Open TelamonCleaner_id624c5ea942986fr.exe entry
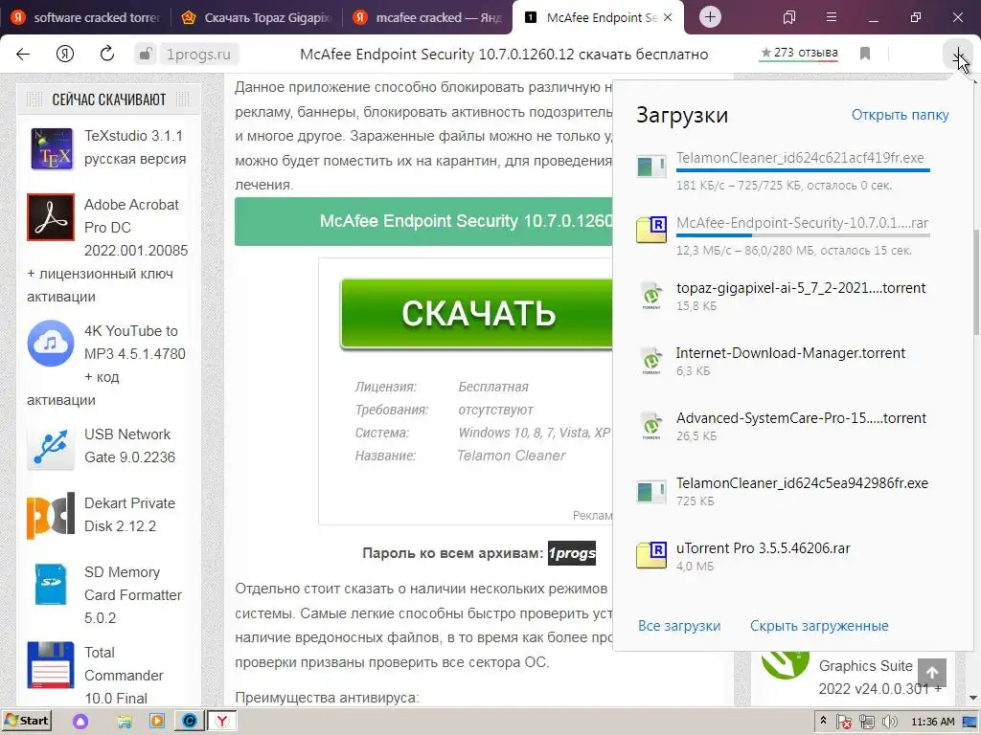The image size is (981, 735). click(793, 491)
